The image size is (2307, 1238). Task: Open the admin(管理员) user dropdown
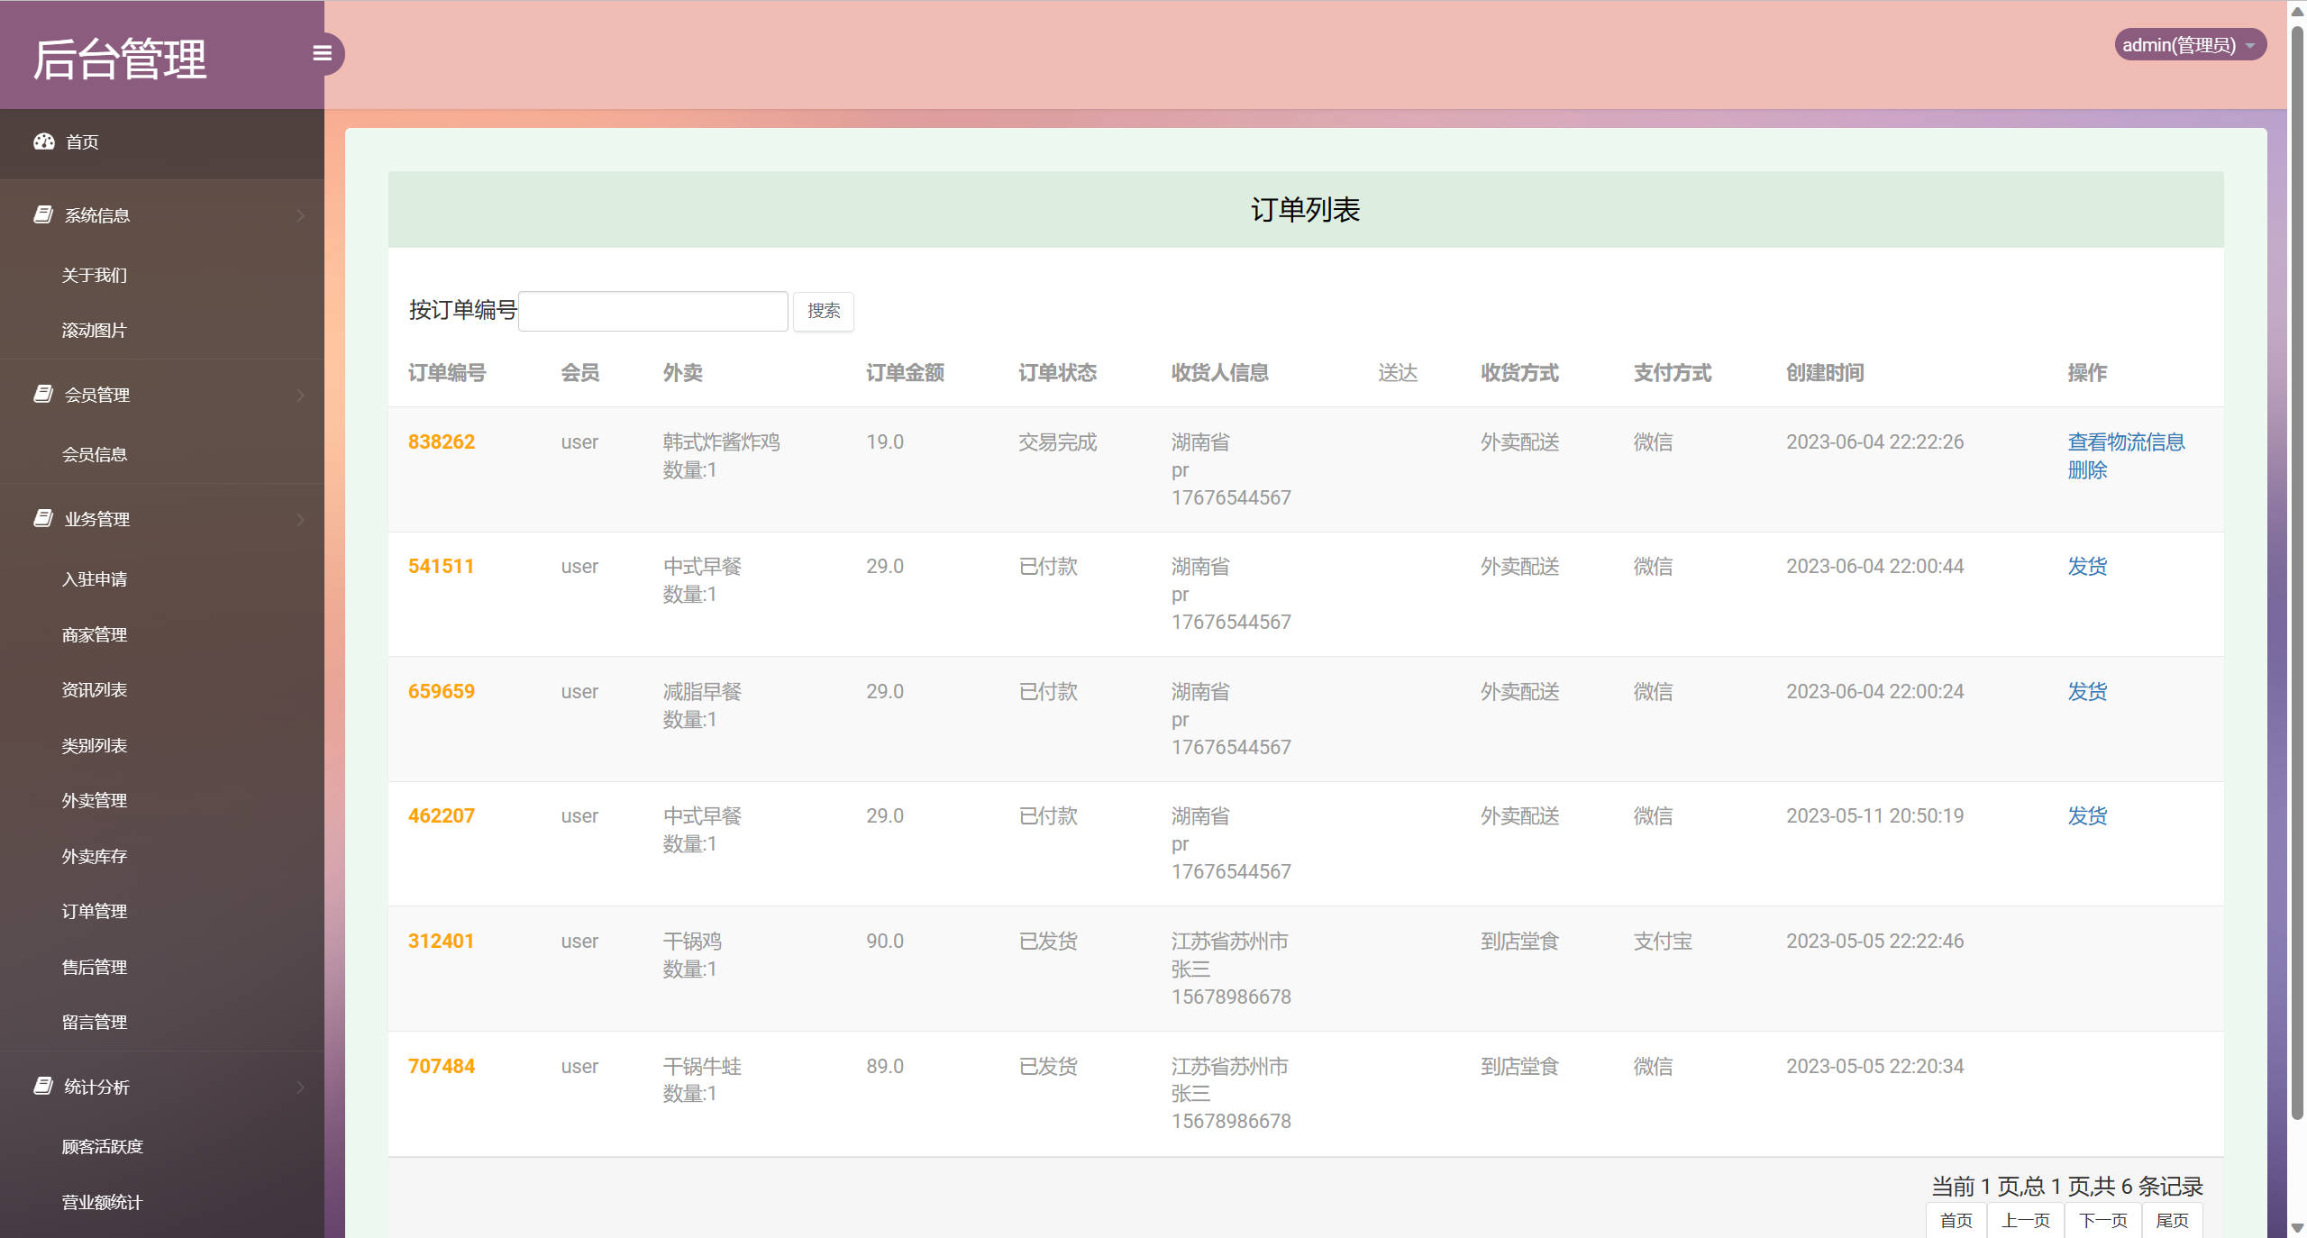tap(2188, 45)
